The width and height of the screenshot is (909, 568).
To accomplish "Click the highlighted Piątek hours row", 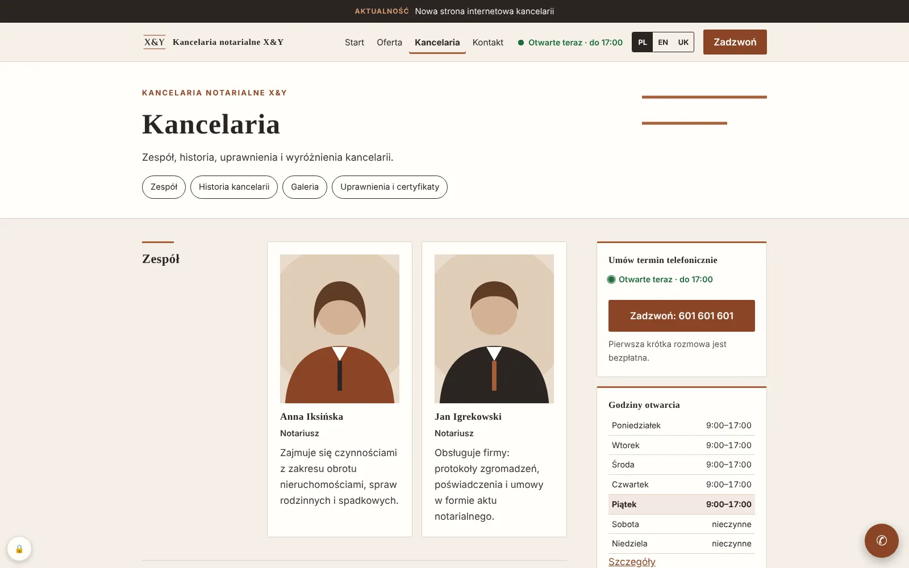I will [x=682, y=504].
